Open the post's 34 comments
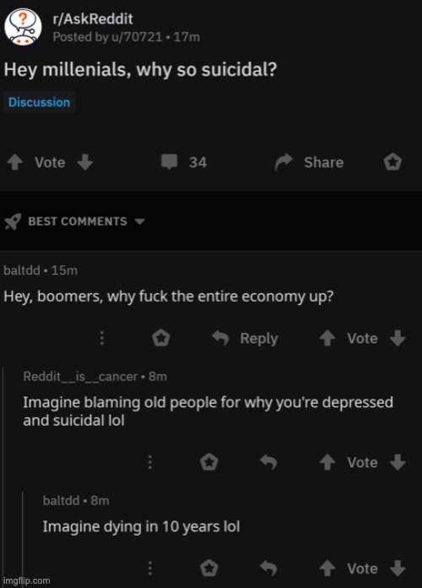The width and height of the screenshot is (422, 588). 184,162
